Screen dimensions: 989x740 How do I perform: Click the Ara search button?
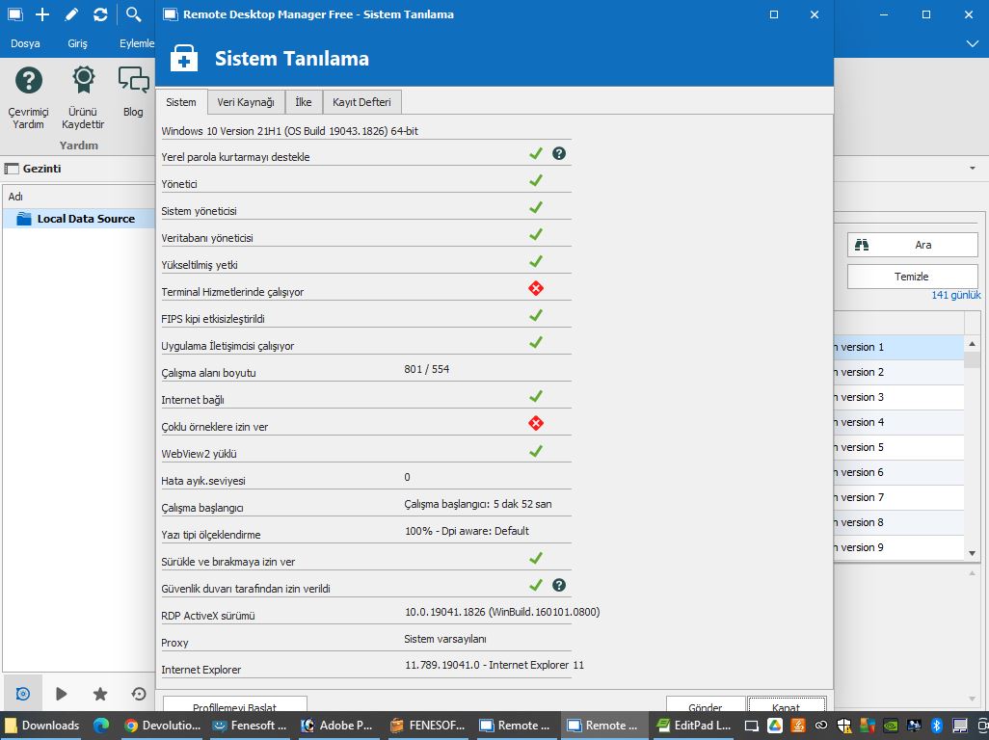coord(913,245)
